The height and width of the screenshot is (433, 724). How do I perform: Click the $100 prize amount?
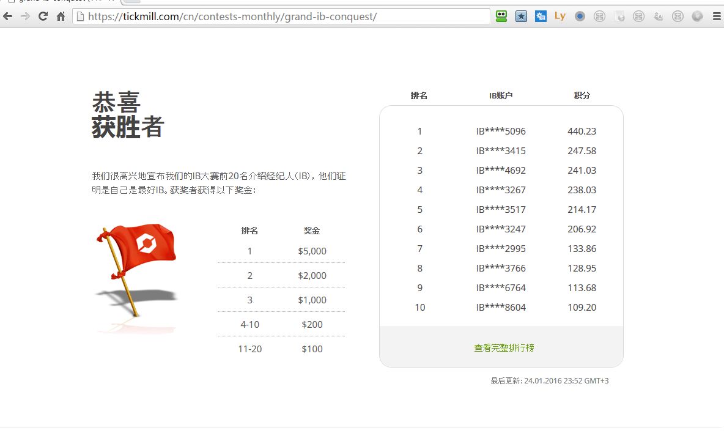point(312,349)
